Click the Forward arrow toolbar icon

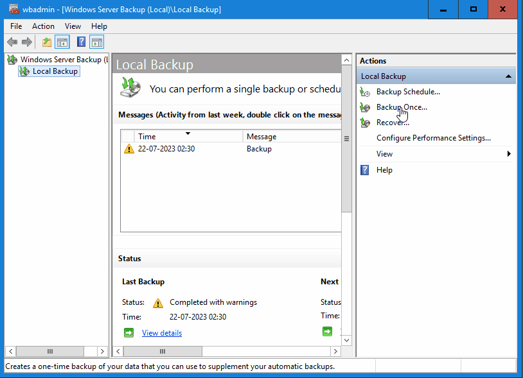pos(27,42)
